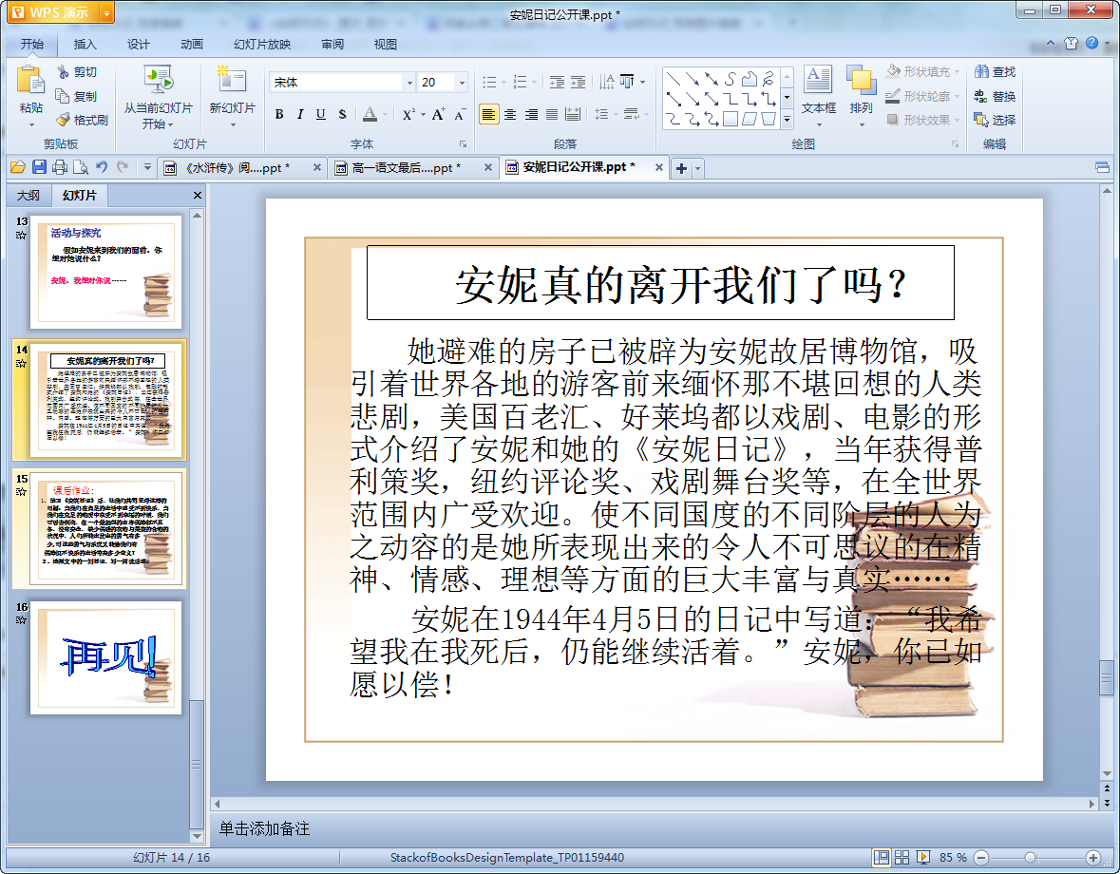Open file with the folder icon
This screenshot has height=874, width=1120.
(18, 167)
